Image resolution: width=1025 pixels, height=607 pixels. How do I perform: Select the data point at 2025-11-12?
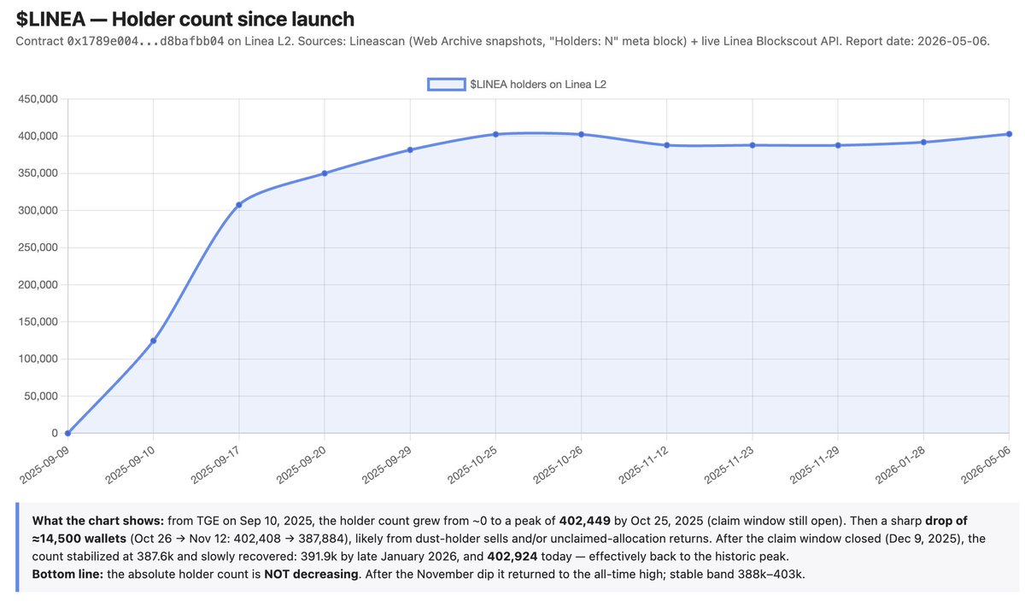666,145
